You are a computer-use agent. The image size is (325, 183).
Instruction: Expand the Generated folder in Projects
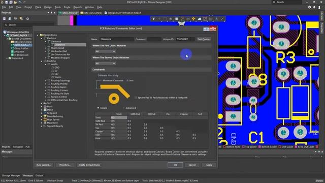7,58
